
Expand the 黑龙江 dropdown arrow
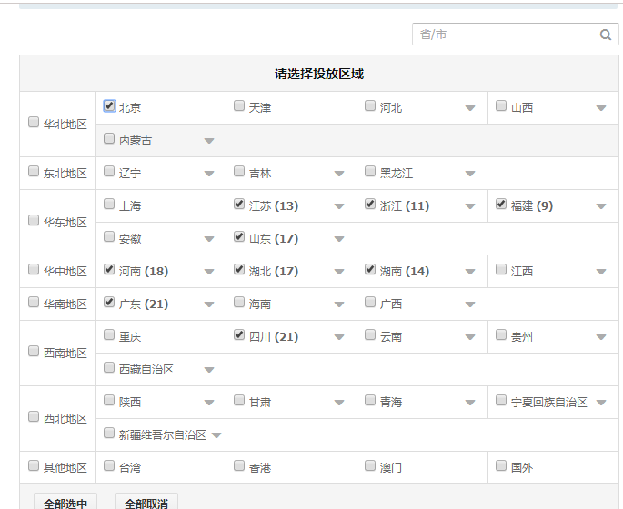tap(470, 174)
